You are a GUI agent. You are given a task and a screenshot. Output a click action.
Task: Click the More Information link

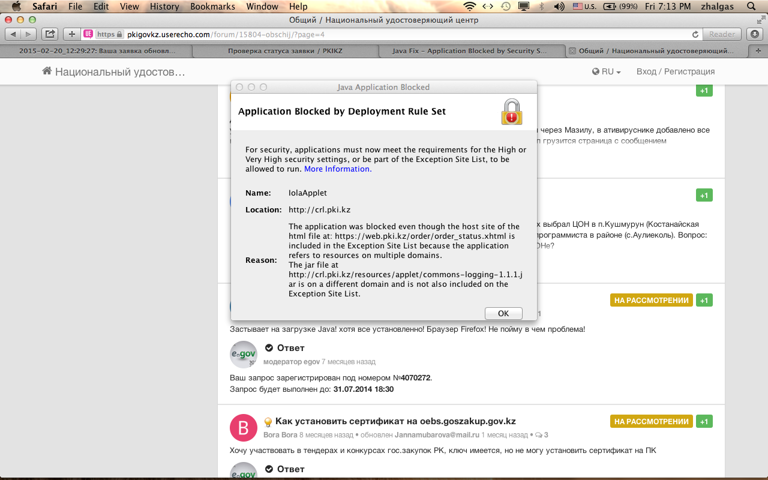coord(338,169)
